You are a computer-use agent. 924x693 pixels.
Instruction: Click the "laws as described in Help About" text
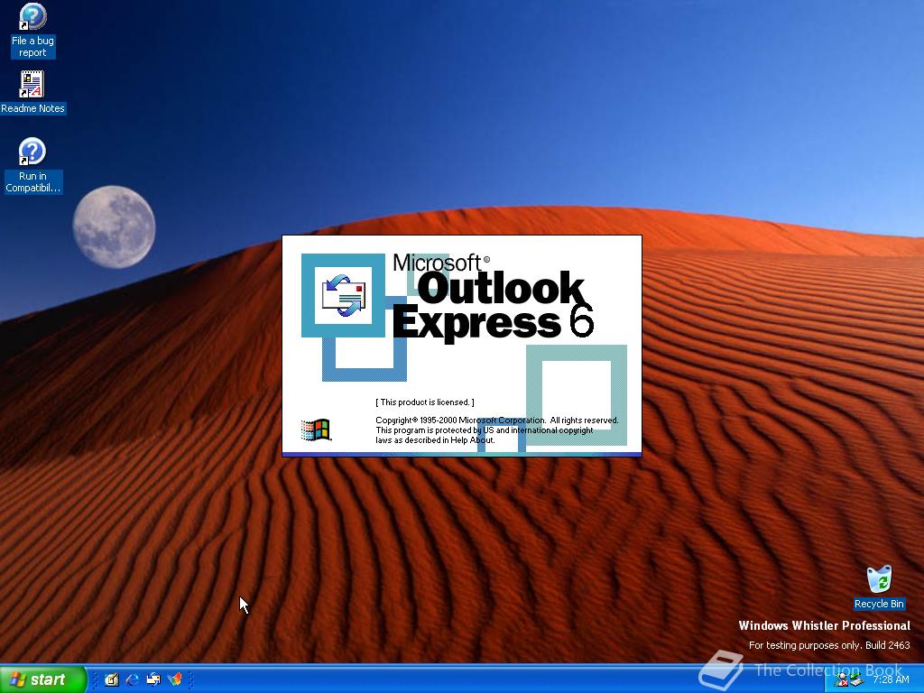435,440
